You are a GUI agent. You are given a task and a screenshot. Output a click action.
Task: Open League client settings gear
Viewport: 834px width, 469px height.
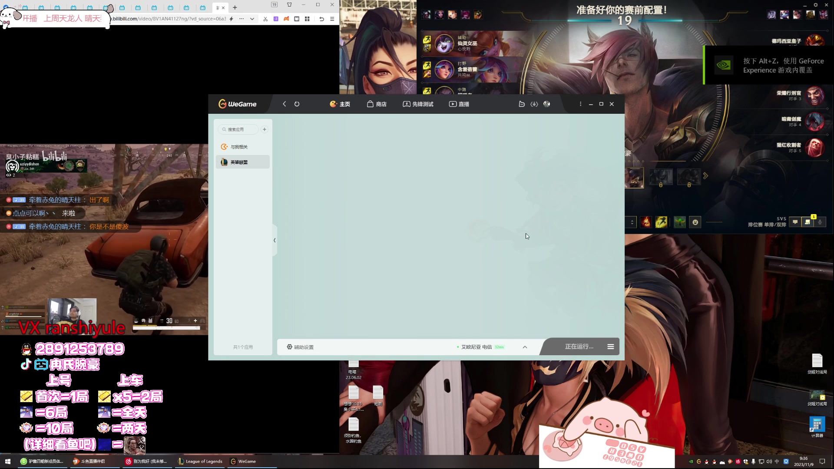pos(816,5)
